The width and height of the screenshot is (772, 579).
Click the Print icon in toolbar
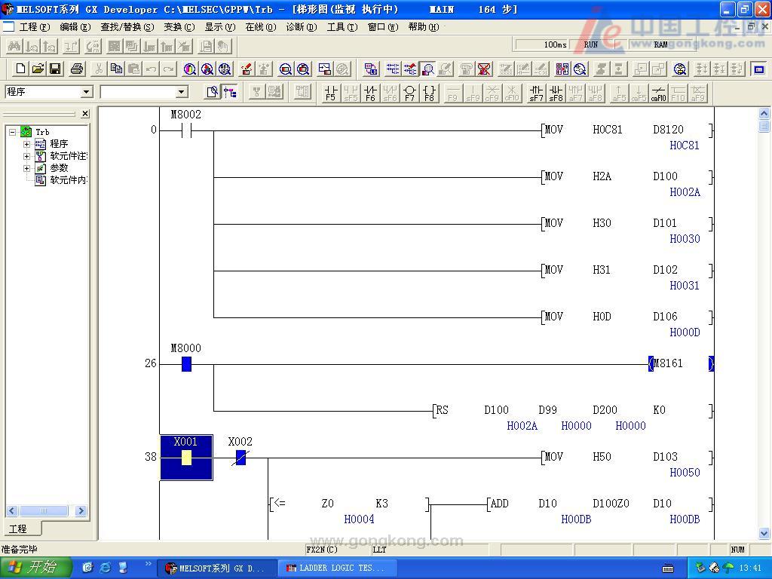point(76,69)
